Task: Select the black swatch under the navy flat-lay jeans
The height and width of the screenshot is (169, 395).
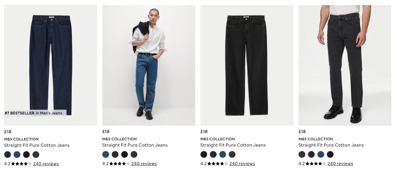Action: coord(26,154)
